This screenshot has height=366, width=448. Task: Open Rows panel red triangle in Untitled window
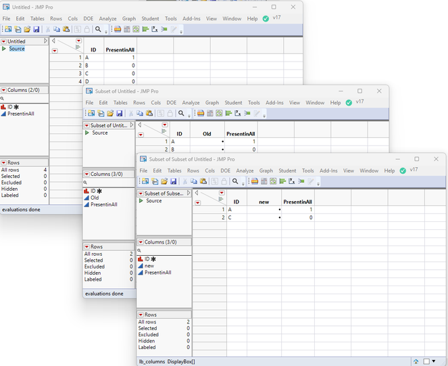3,163
